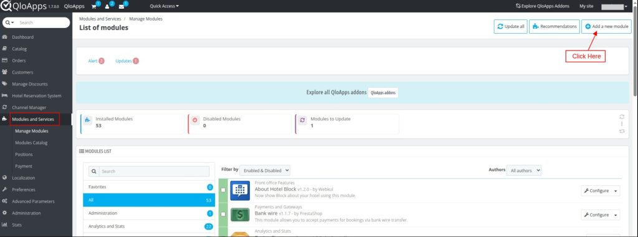
Task: Click the QloApps shop name link
Action: pyautogui.click(x=74, y=6)
